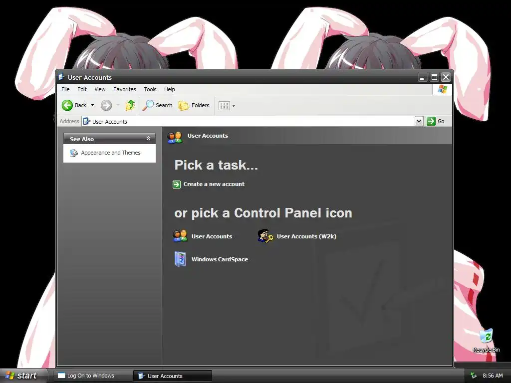Click the title bar User Accounts window icon
The image size is (511, 383).
point(61,77)
